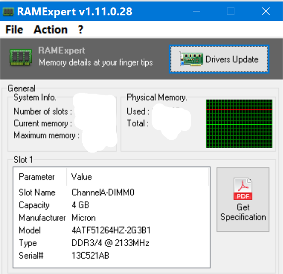Close the RAMExpert window
Screen dimensions: 283x274
pyautogui.click(x=266, y=11)
